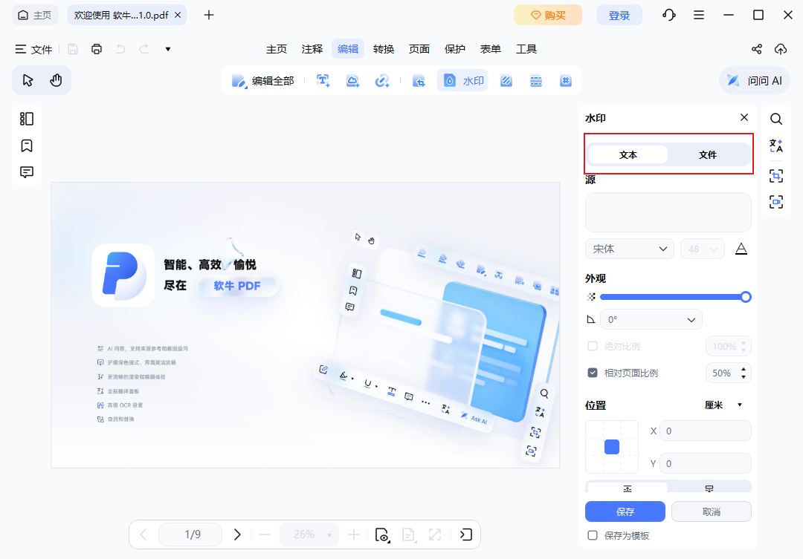Switch to the 注释 tab

pos(312,49)
